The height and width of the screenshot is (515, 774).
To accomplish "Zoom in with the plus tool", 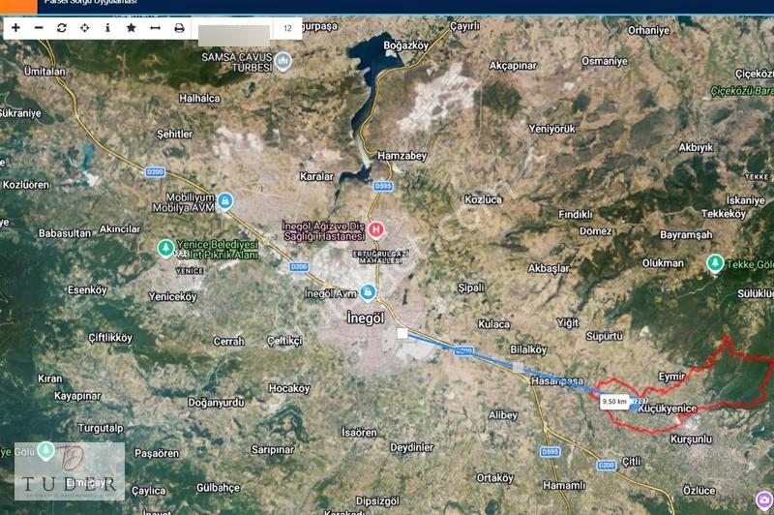I will point(15,28).
